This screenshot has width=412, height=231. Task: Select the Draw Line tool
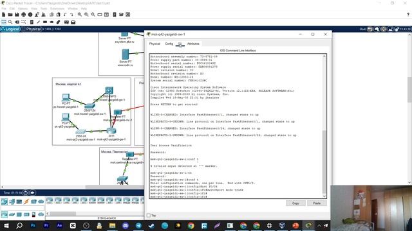[x=39, y=22]
